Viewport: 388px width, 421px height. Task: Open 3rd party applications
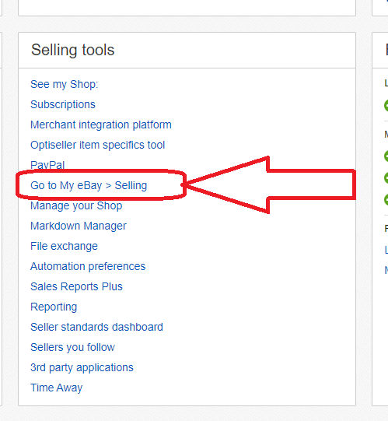(x=82, y=367)
